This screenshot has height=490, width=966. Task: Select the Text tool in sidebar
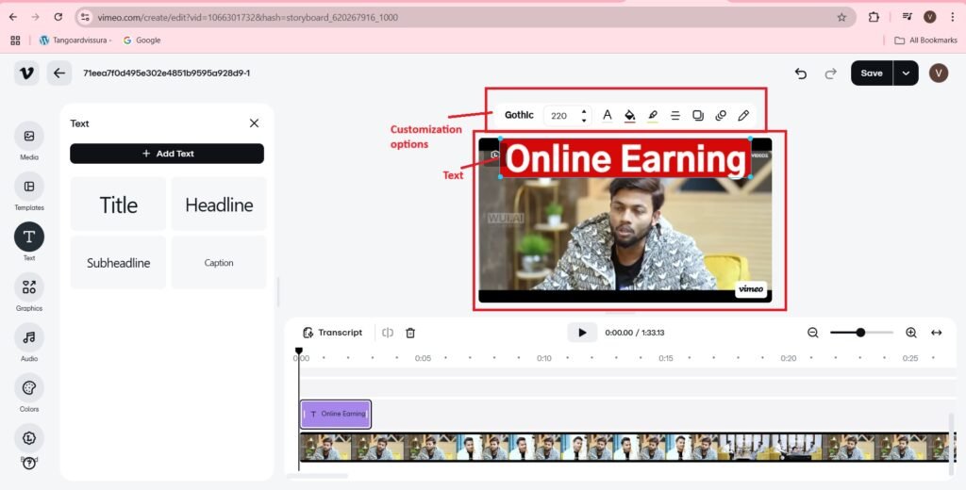[29, 237]
